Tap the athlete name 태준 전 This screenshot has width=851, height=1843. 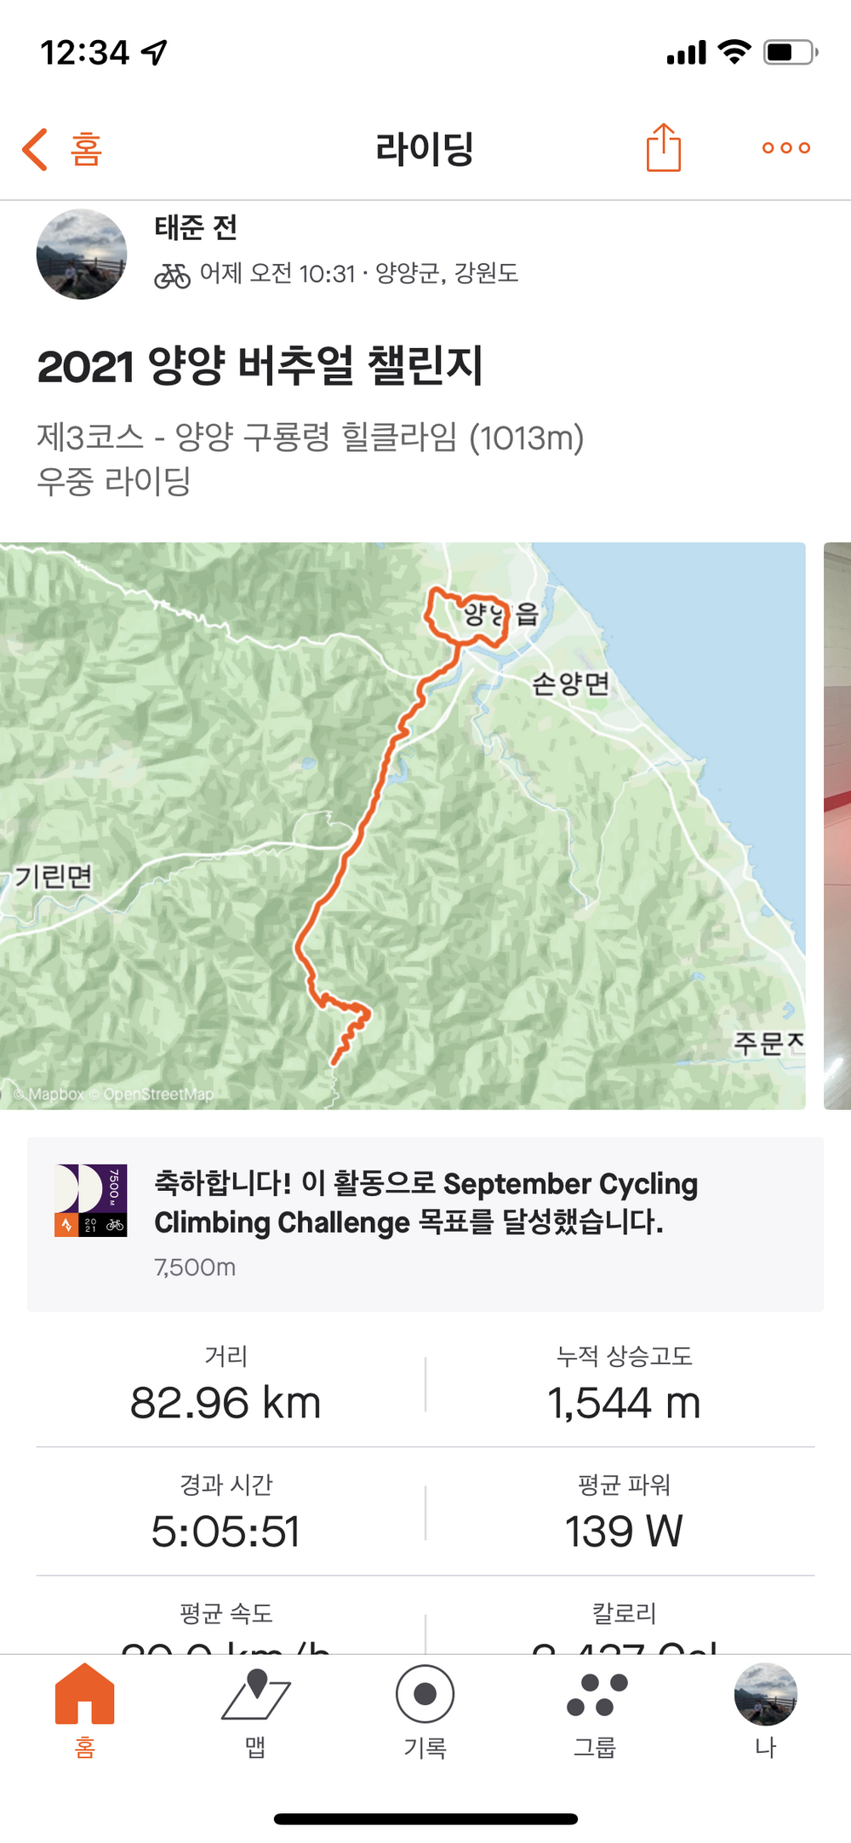click(x=196, y=227)
